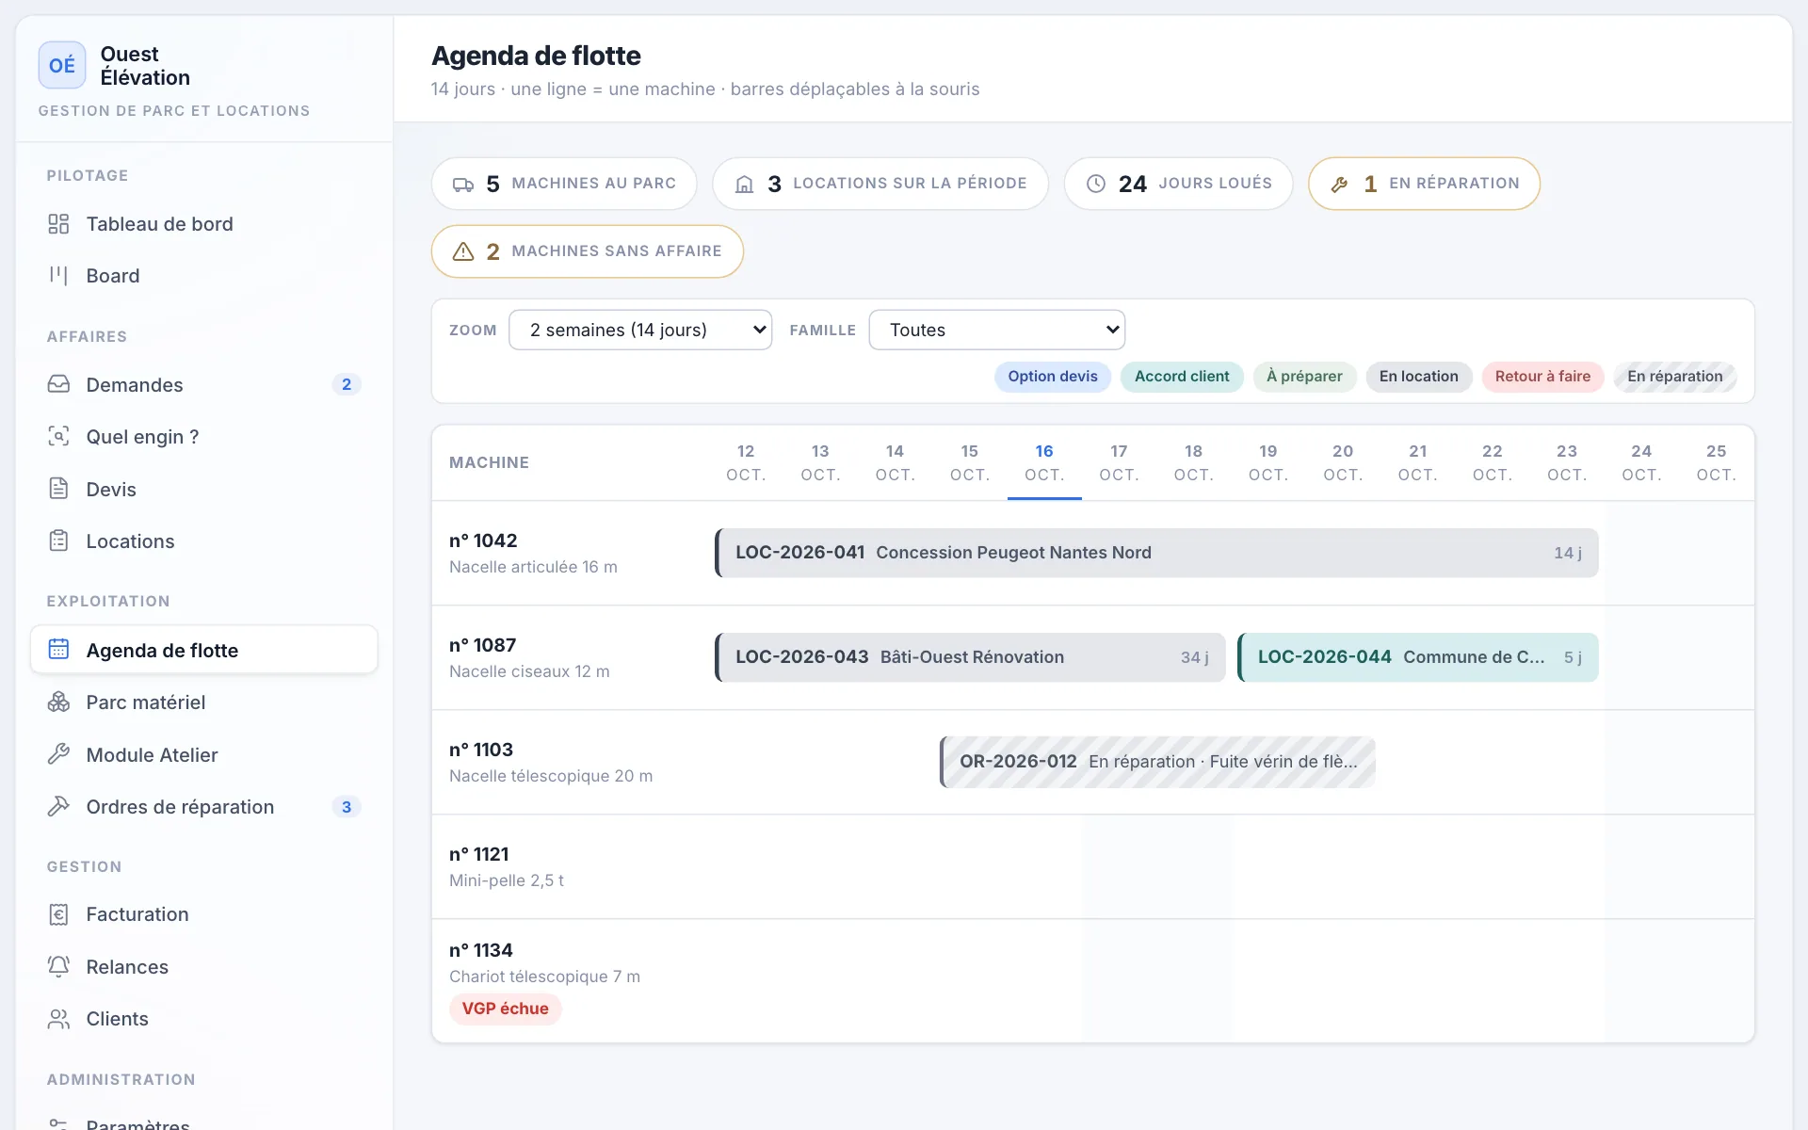This screenshot has height=1130, width=1808.
Task: Click the truck icon in Machines au parc
Action: (x=463, y=184)
